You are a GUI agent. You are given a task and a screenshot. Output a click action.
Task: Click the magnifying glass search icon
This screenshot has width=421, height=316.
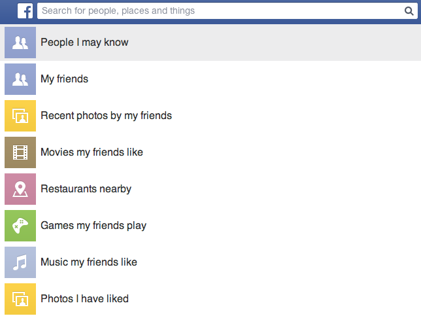click(x=409, y=10)
